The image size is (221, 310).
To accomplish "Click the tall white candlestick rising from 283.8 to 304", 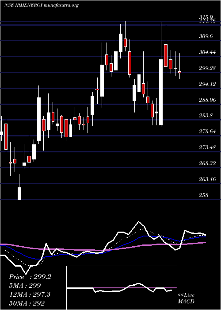I will tap(161, 92).
